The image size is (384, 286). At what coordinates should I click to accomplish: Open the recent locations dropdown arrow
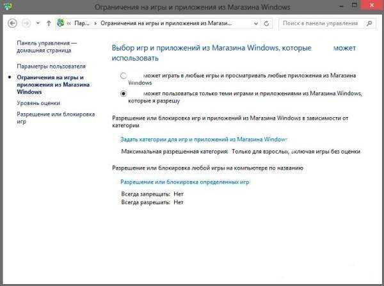(x=38, y=23)
